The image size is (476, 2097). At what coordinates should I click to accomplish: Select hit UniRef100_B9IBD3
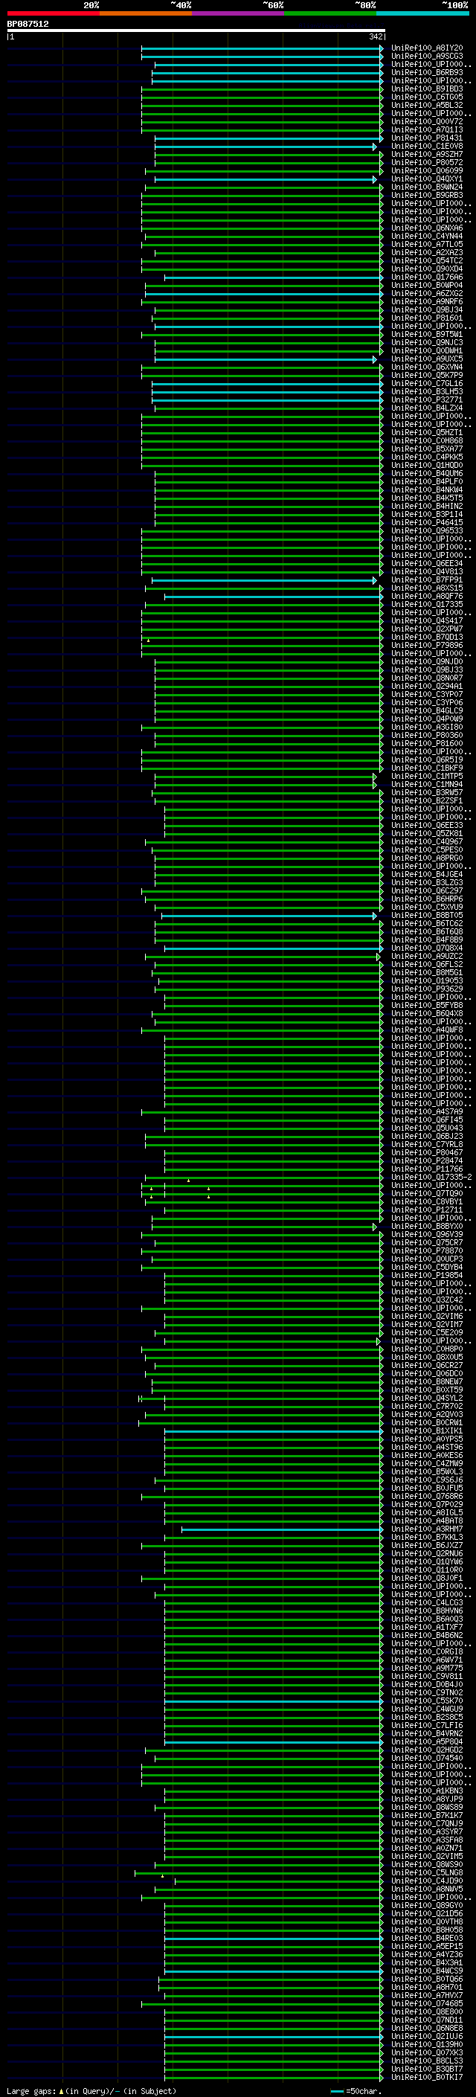pos(427,89)
